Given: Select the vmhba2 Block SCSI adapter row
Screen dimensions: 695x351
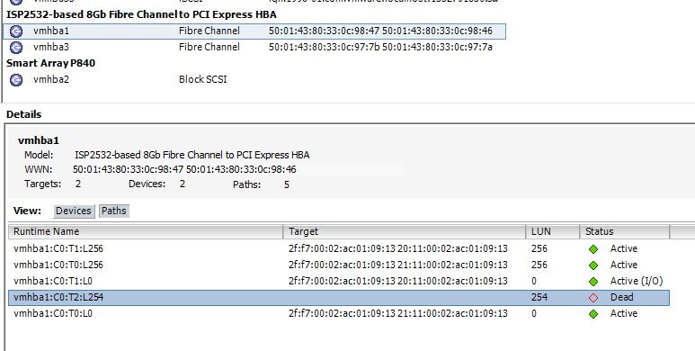Looking at the screenshot, I should click(254, 79).
